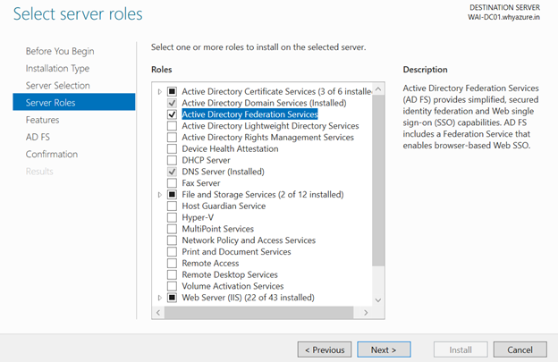Click the roles list scroll down arrow
The height and width of the screenshot is (362, 558).
378,300
